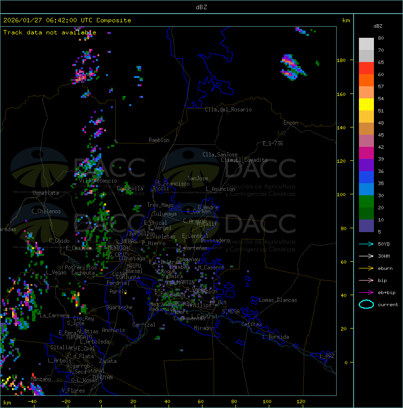The image size is (403, 408).
Task: Click the Potrerillos map label
Action: (81, 267)
